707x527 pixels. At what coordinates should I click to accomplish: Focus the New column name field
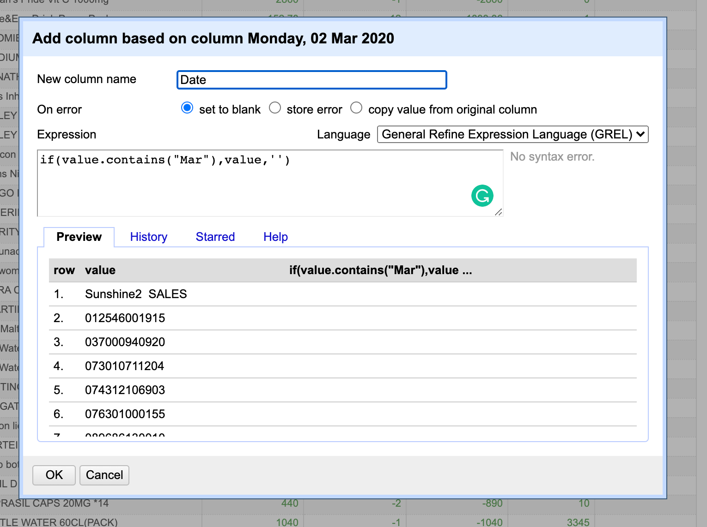coord(311,80)
